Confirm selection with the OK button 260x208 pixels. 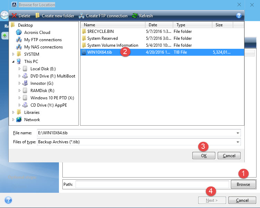tap(204, 155)
